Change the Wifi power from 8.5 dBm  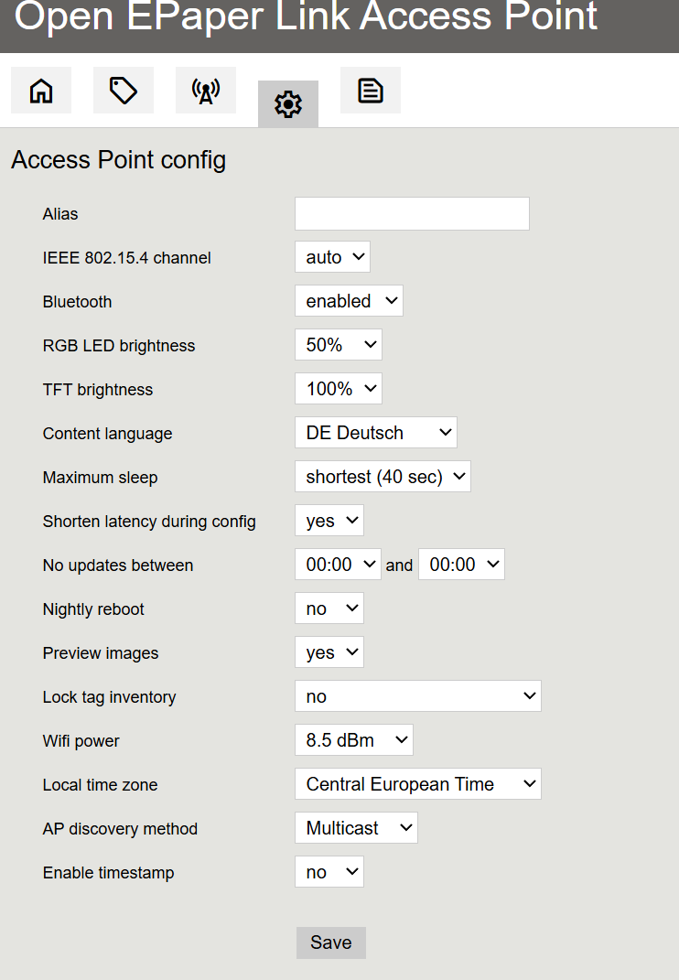point(353,739)
